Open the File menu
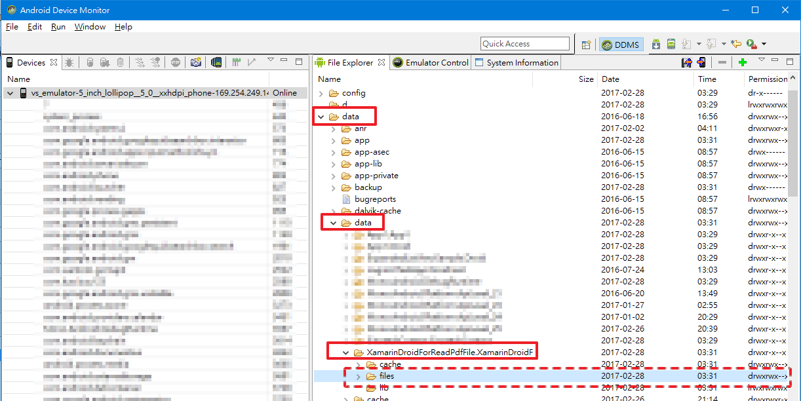 point(12,27)
